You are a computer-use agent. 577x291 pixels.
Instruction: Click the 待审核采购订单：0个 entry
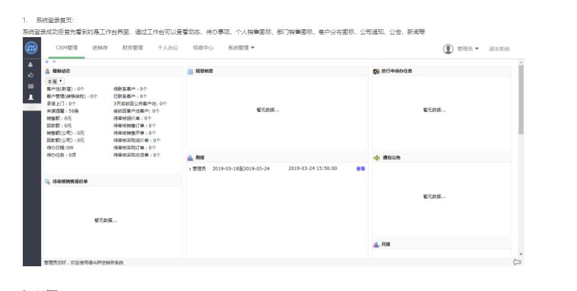[135, 148]
